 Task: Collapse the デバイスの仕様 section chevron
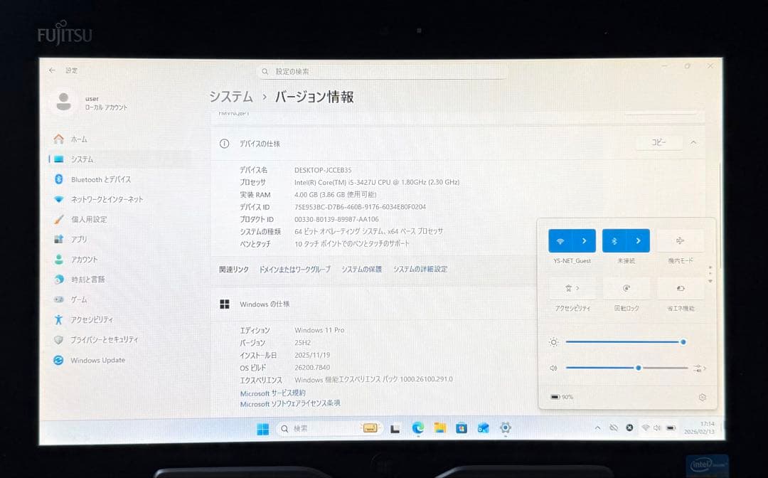coord(693,142)
